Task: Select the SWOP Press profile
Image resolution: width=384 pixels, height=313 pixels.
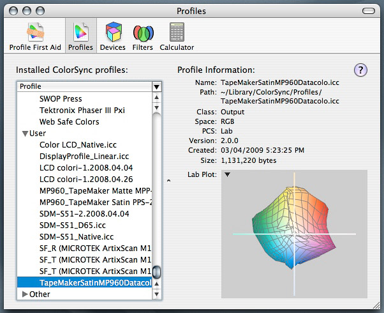Action: point(61,99)
